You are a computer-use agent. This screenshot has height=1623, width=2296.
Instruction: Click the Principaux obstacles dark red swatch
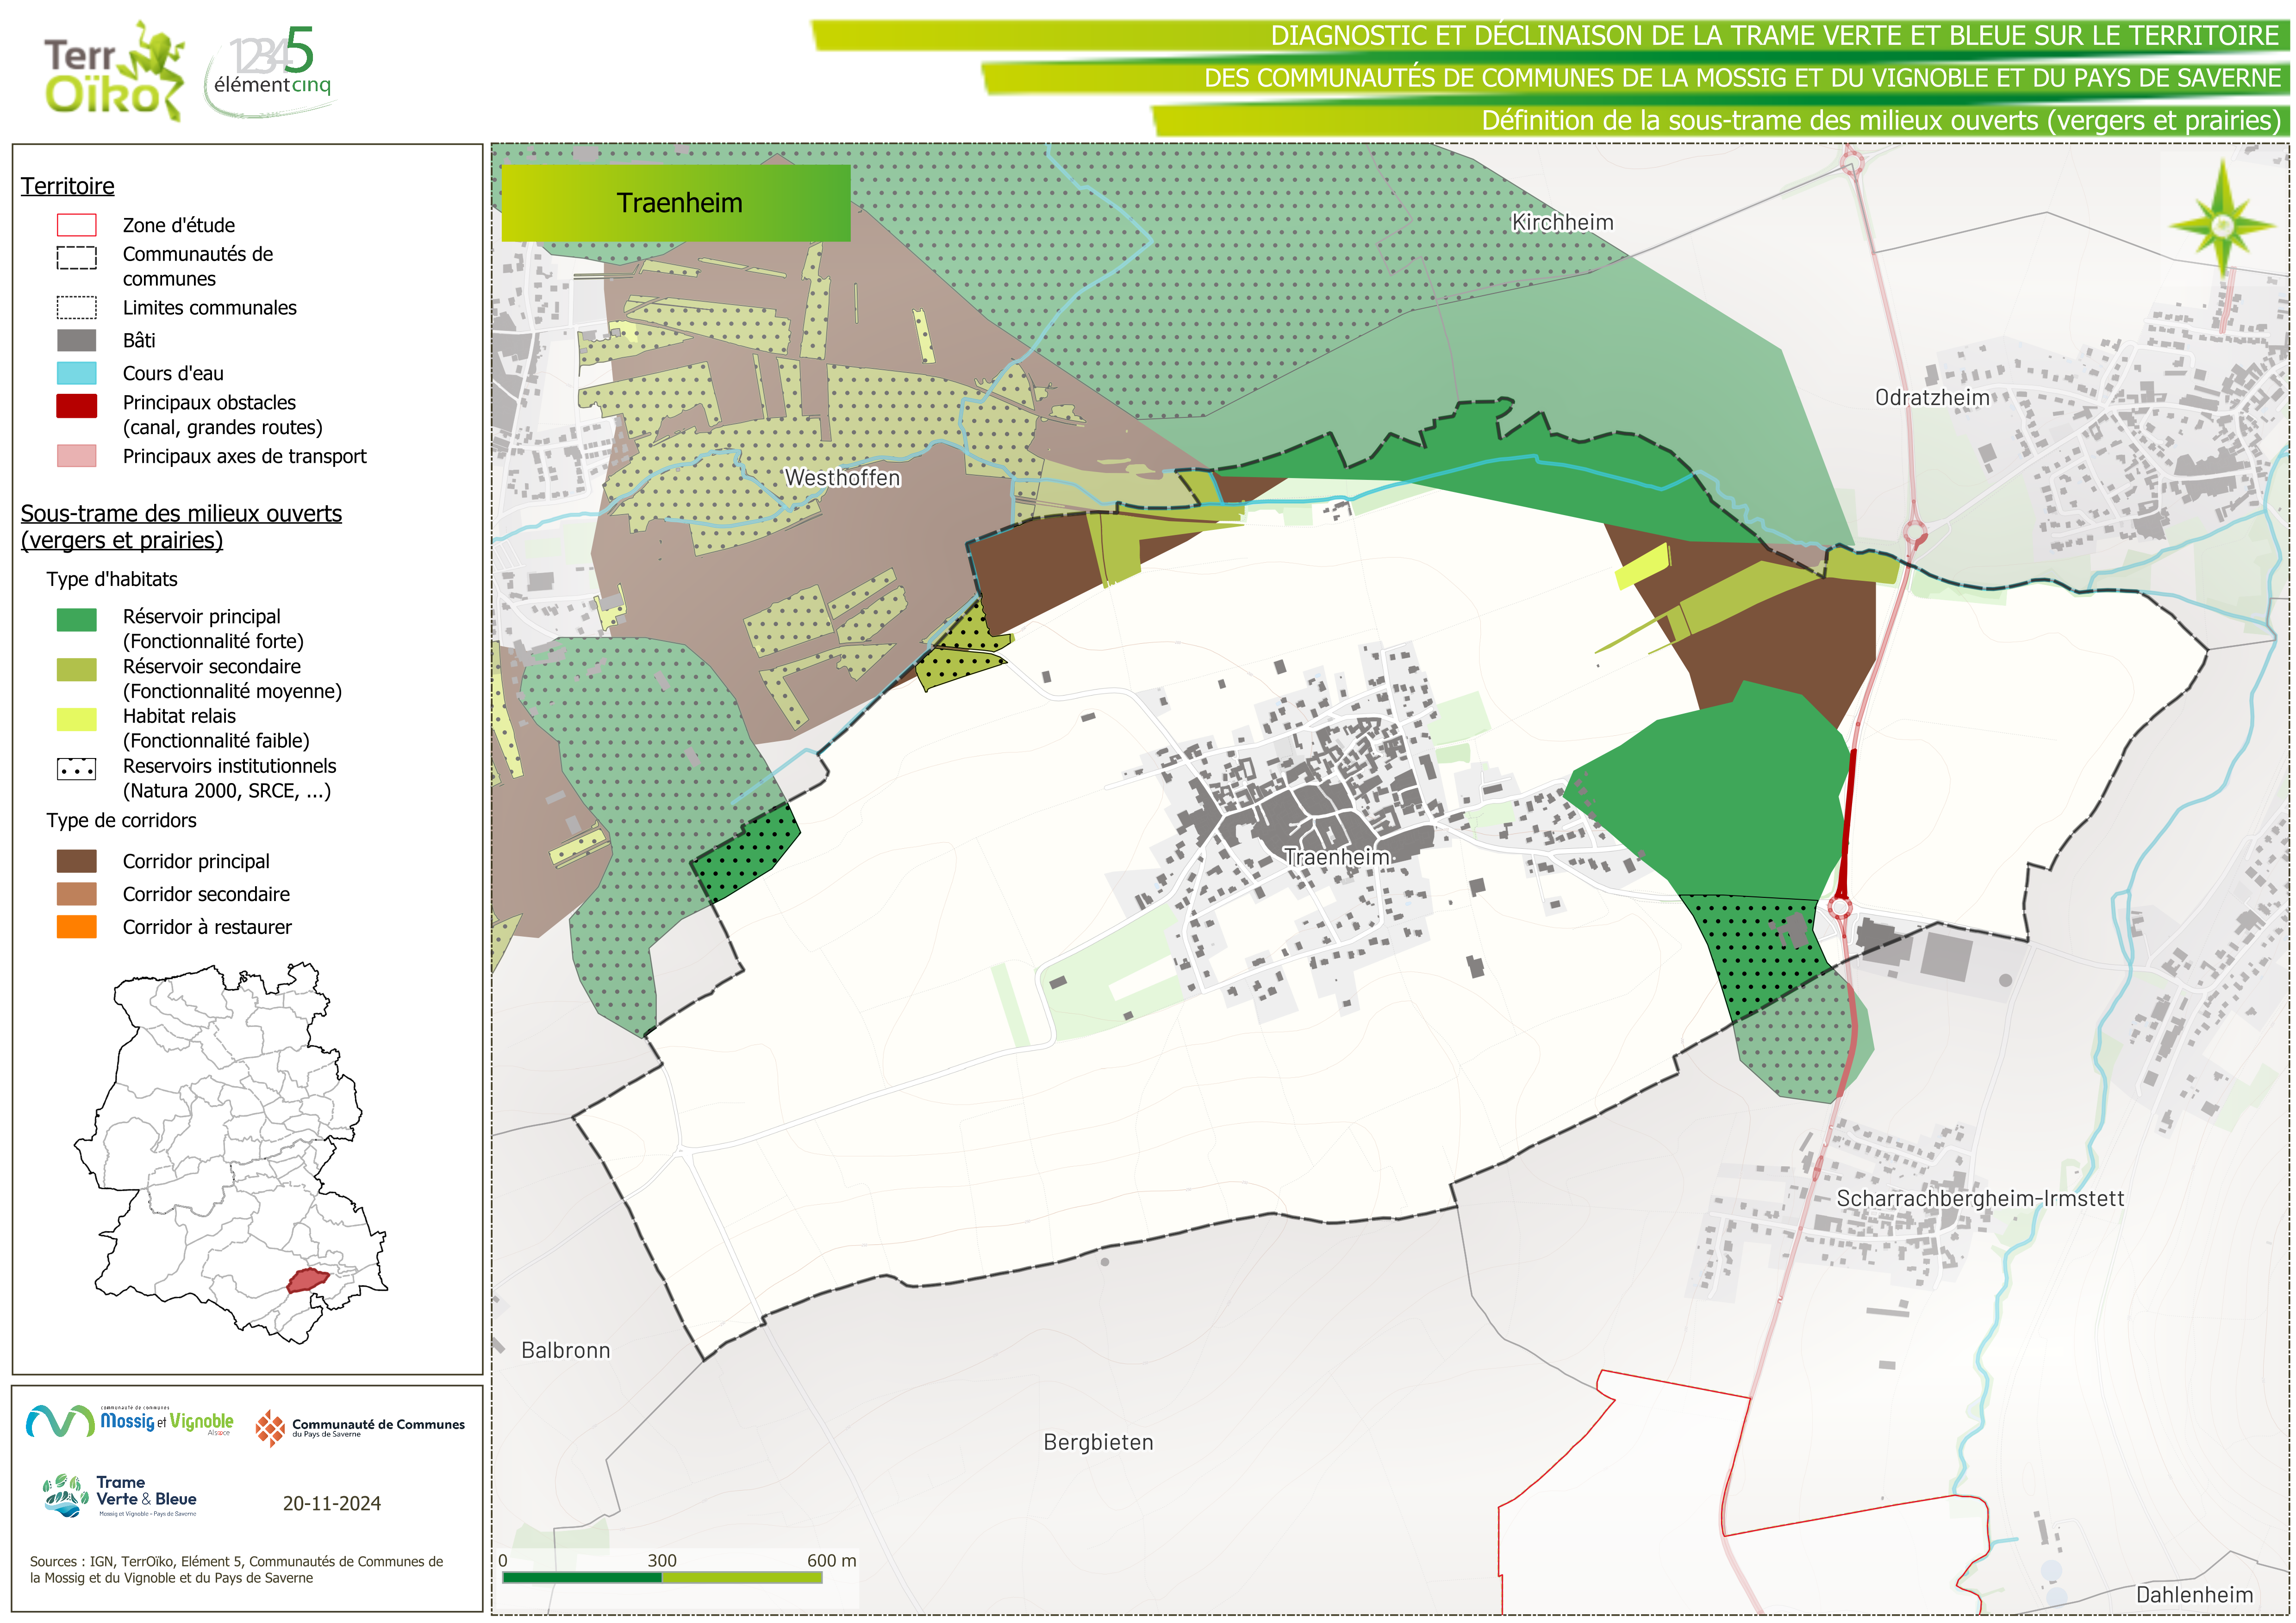[x=77, y=405]
